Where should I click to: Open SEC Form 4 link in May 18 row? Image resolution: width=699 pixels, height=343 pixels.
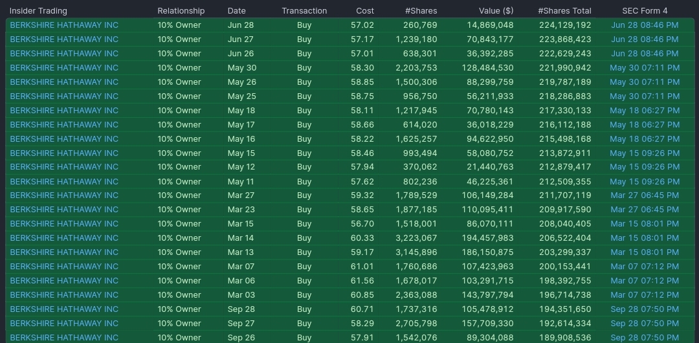pos(645,110)
